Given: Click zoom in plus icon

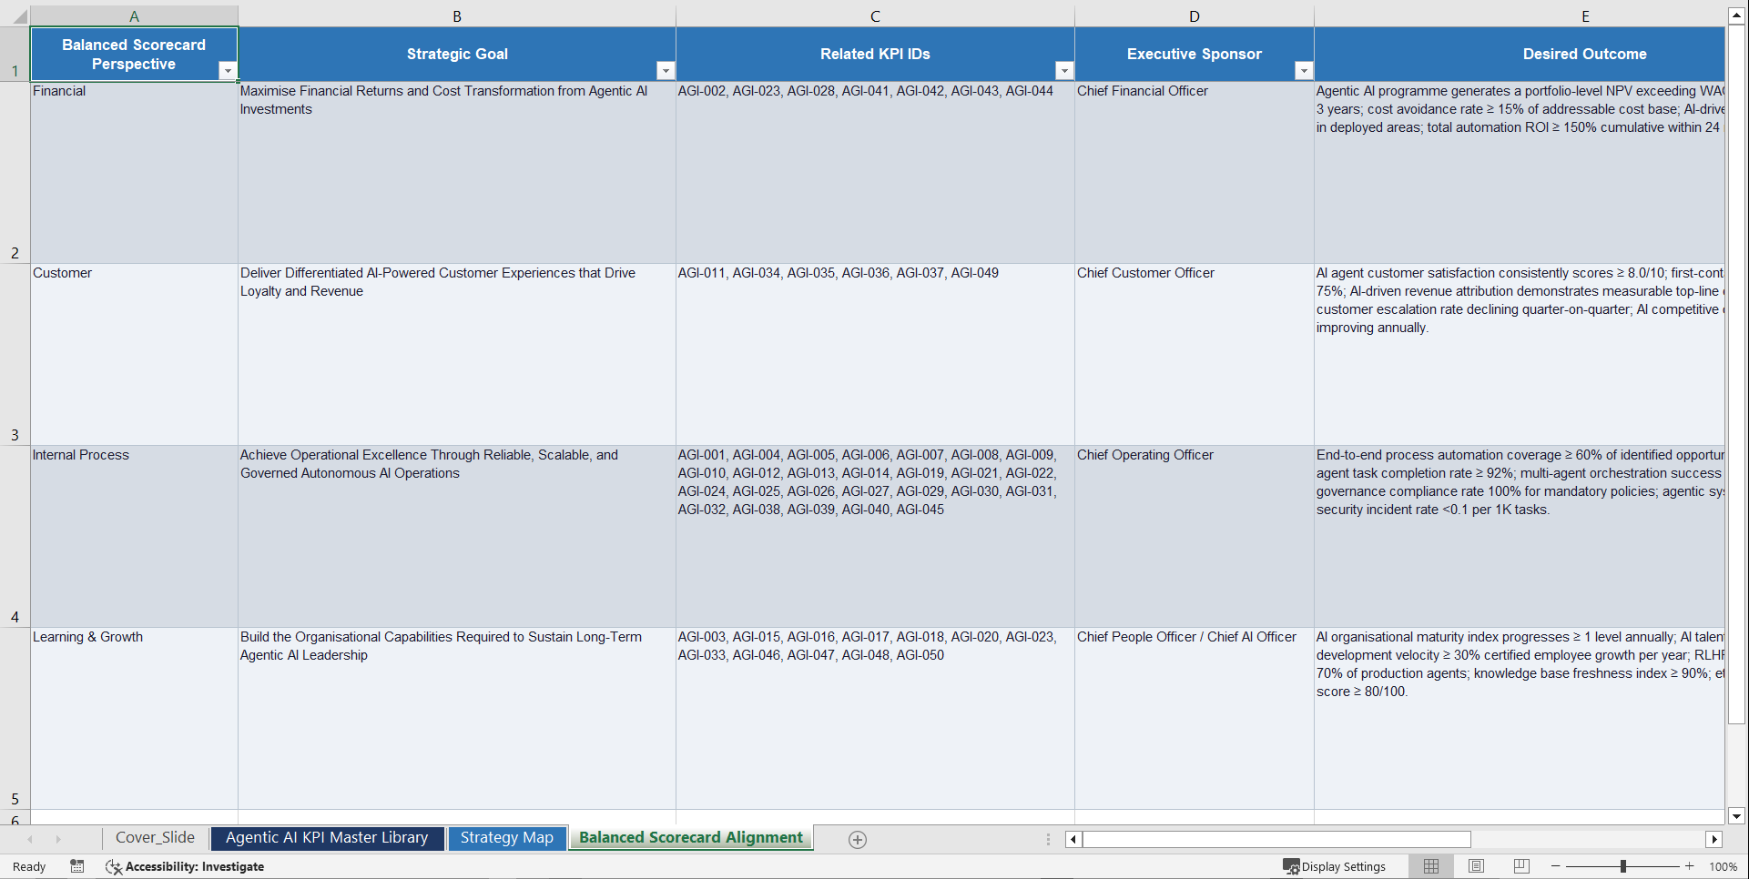Looking at the screenshot, I should (1690, 866).
